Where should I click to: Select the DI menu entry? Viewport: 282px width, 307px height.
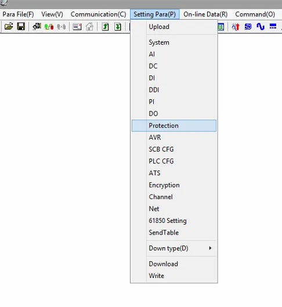[x=174, y=78]
